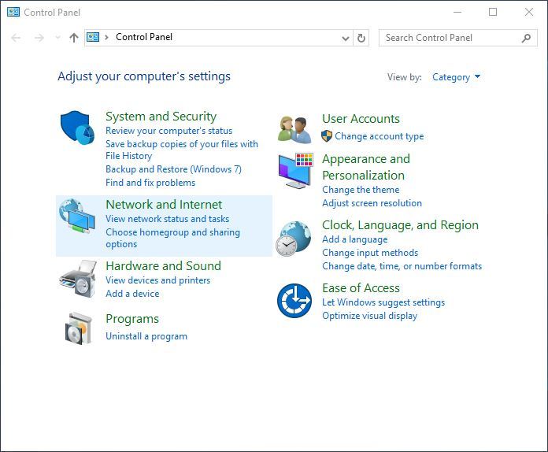The height and width of the screenshot is (452, 548).
Task: Select Adjust screen resolution link
Action: pos(372,203)
